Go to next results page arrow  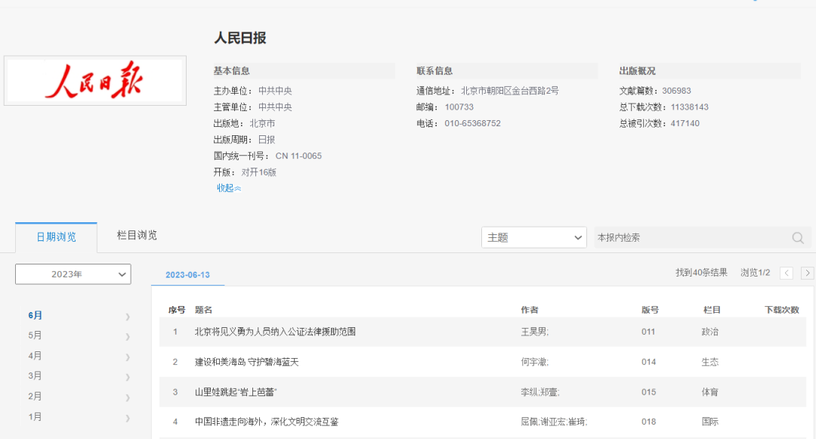pyautogui.click(x=807, y=273)
